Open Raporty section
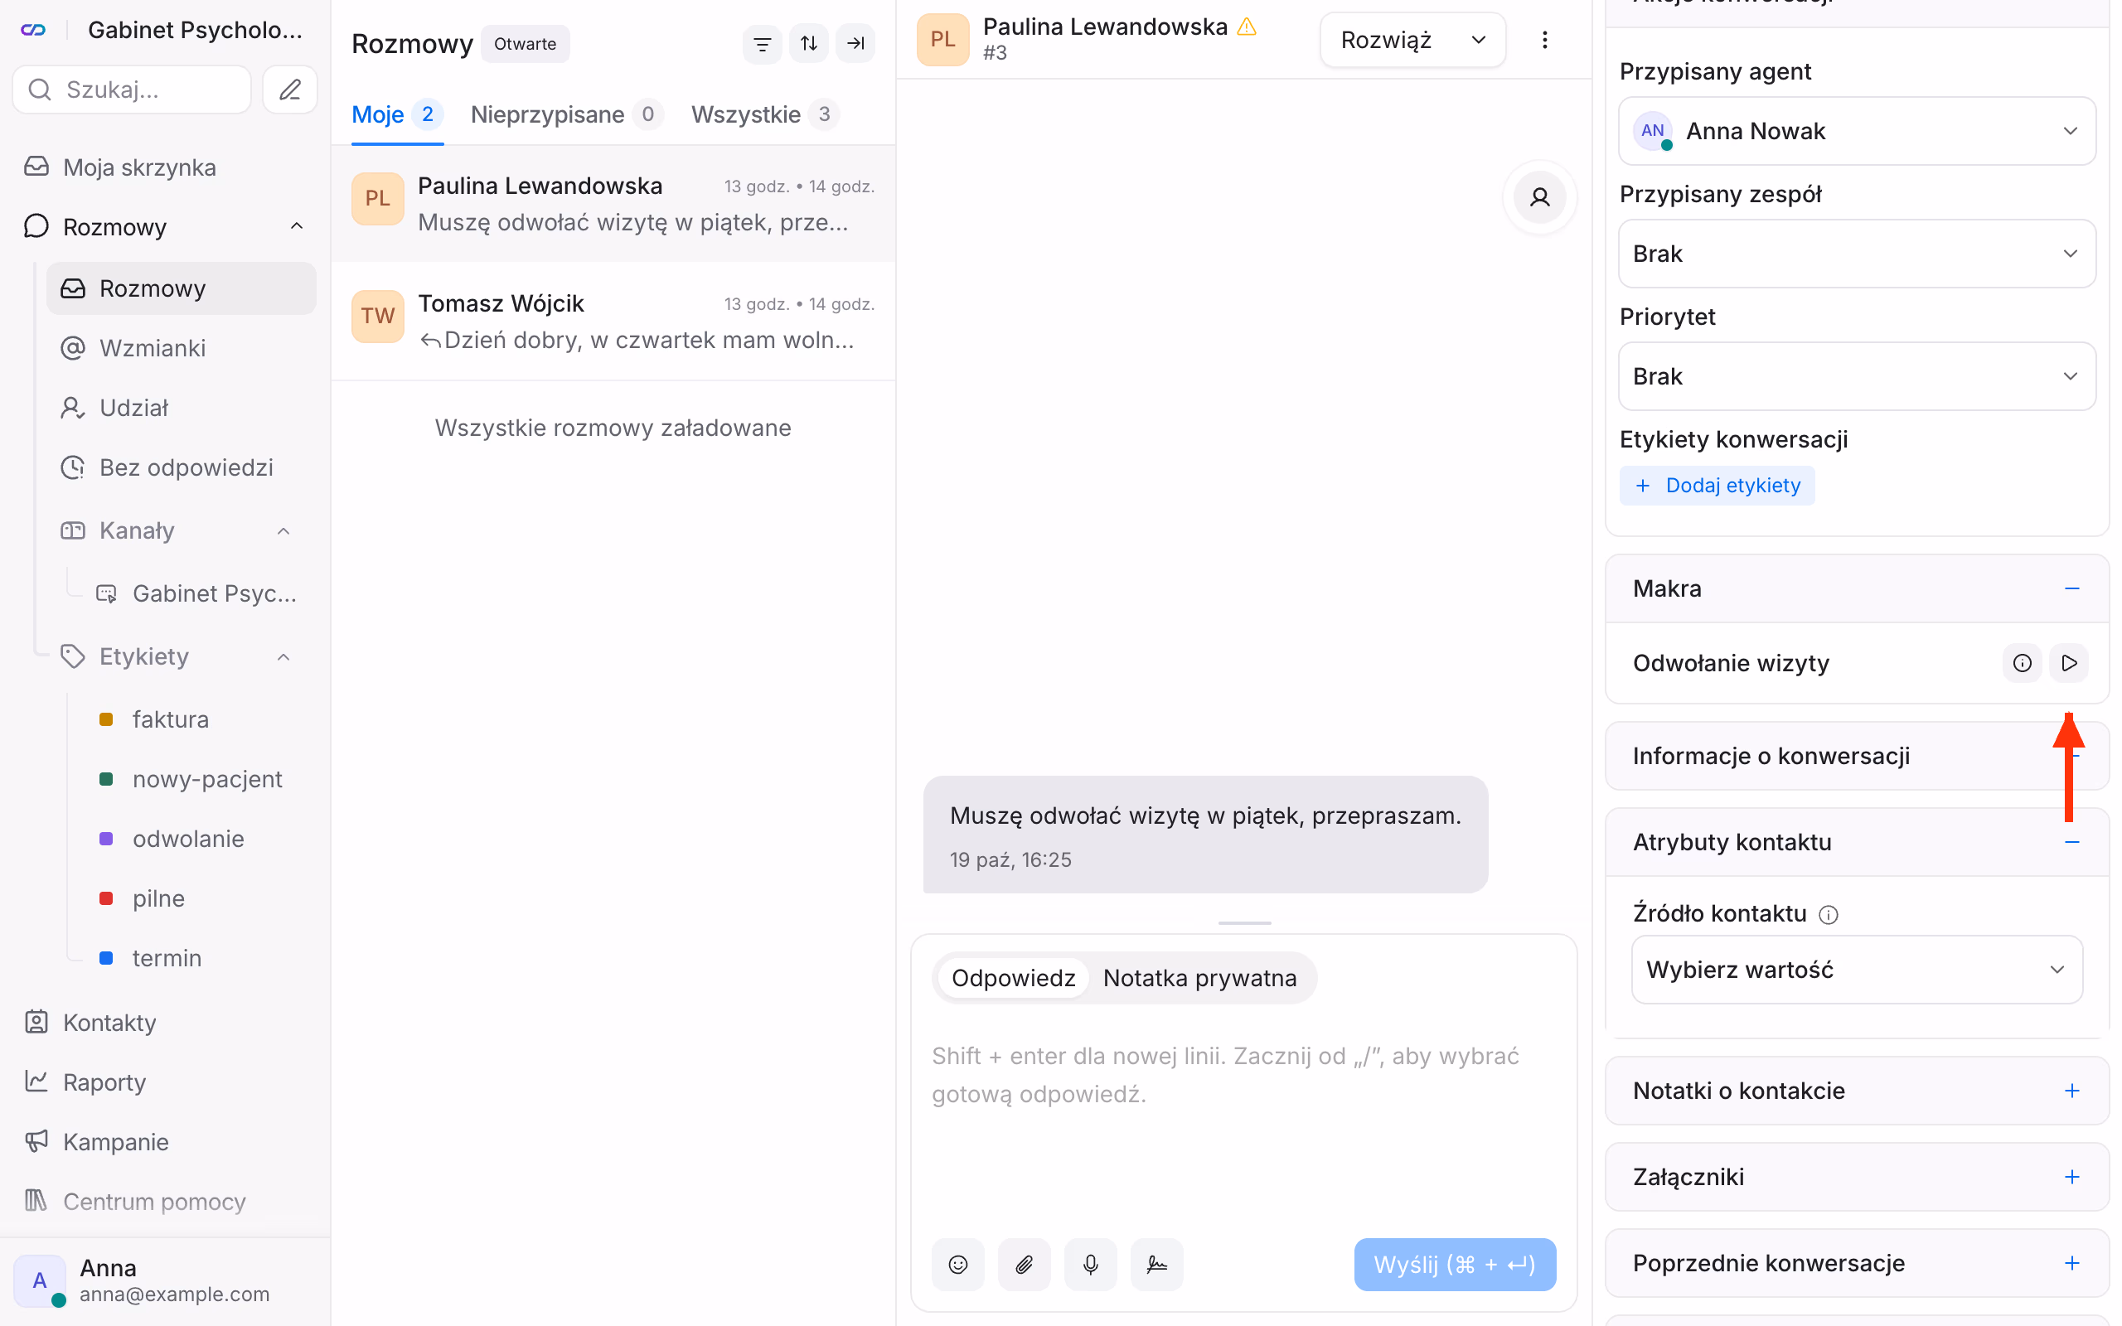Screen dimensions: 2122x1326 pos(167,1082)
